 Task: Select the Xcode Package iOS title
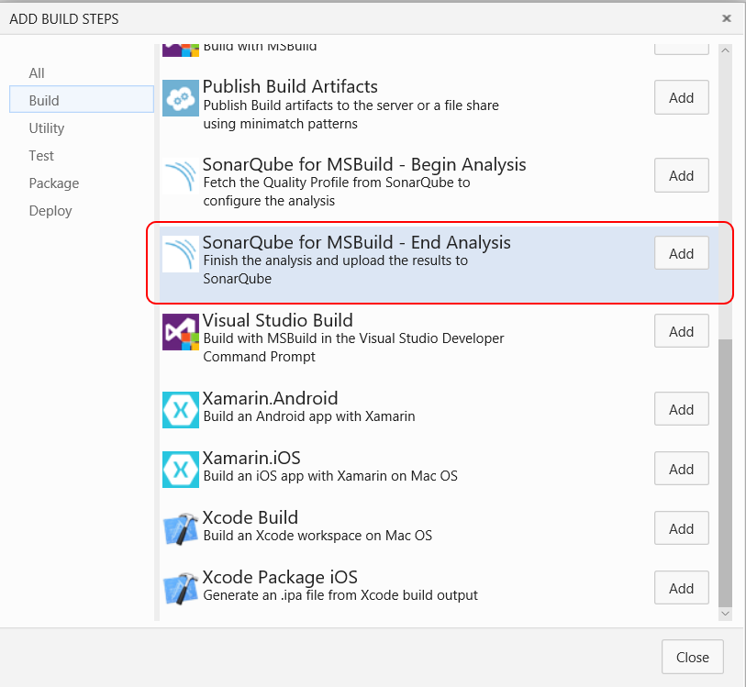tap(280, 577)
